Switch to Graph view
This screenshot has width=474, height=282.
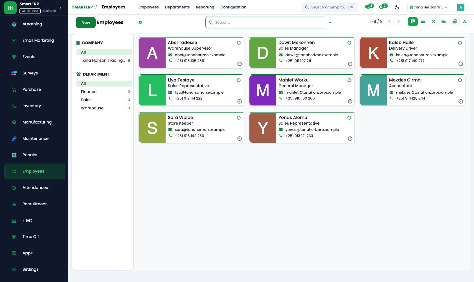coord(444,21)
